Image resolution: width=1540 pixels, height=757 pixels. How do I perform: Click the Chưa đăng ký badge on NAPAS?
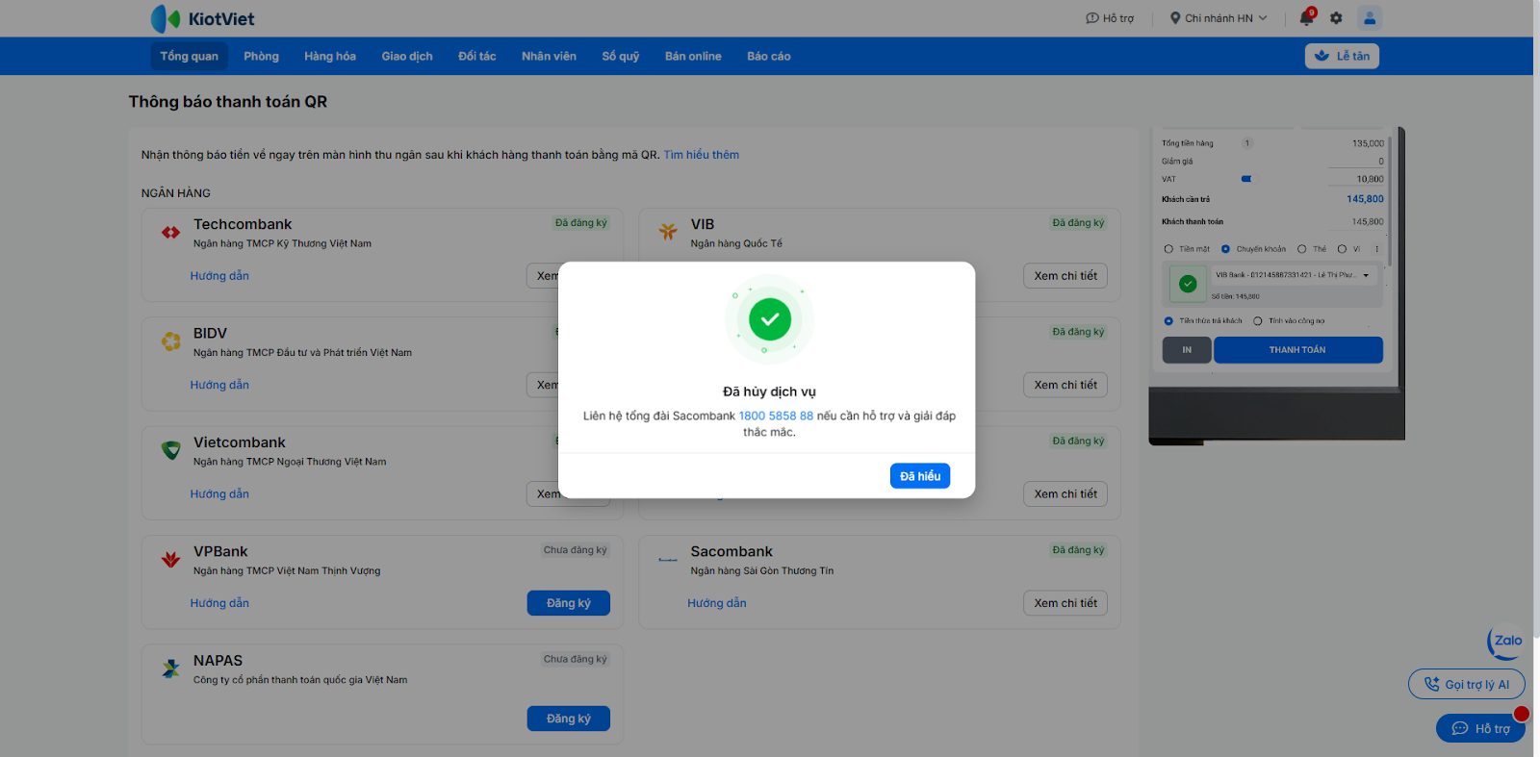pyautogui.click(x=576, y=659)
